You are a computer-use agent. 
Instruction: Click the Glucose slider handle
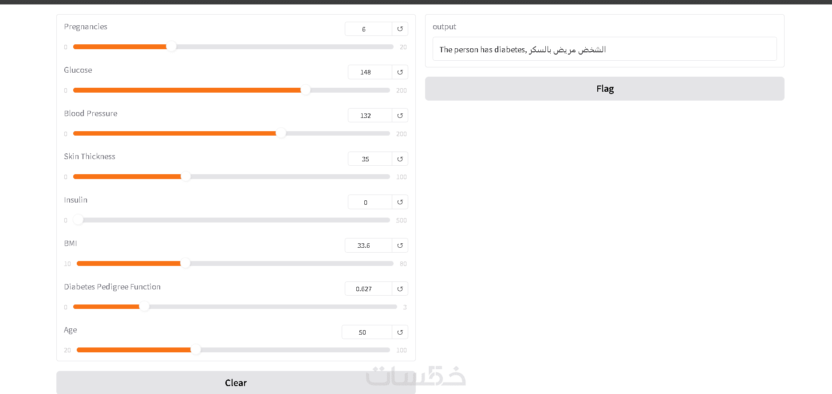pyautogui.click(x=306, y=90)
